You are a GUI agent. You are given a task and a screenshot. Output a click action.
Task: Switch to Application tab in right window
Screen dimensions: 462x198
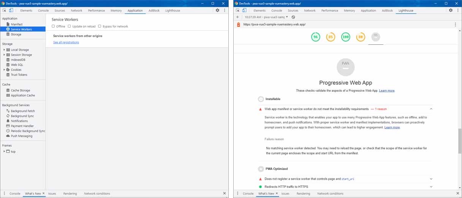point(368,11)
